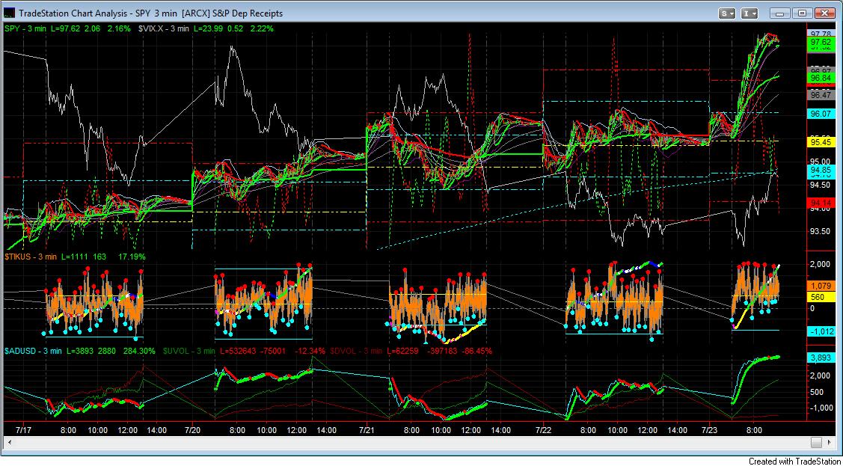Screen dimensions: 843x466
Task: Click the 7/21 date label on time axis
Action: [366, 431]
